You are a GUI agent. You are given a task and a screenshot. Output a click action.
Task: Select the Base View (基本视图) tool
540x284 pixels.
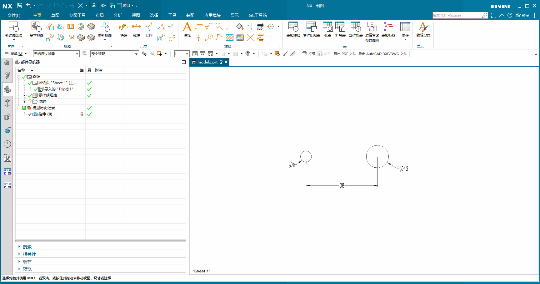[x=36, y=27]
